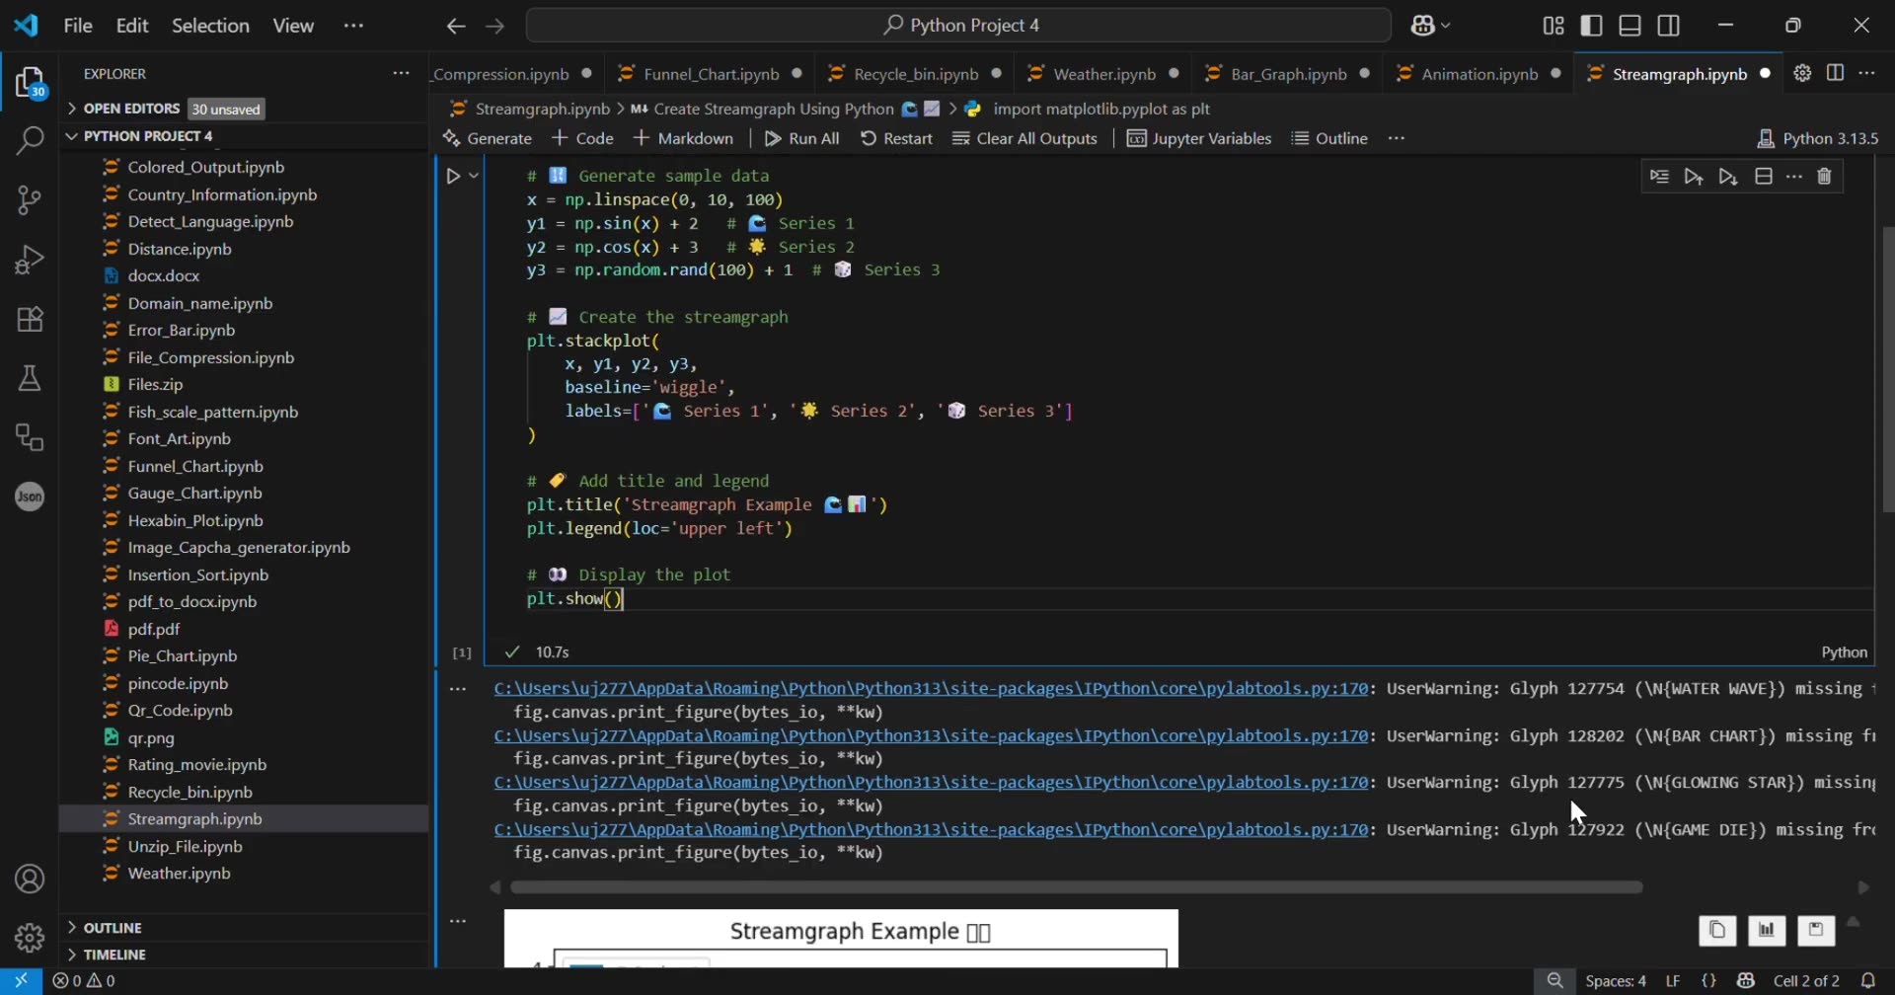Open the Edit menu
This screenshot has height=995, width=1895.
pos(132,26)
